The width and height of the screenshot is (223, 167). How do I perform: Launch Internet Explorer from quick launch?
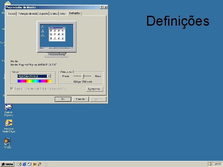pyautogui.click(x=24, y=164)
